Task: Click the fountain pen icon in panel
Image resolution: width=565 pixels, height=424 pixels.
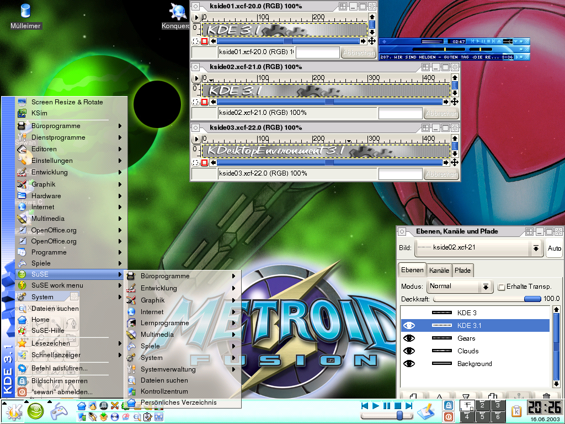Action: pyautogui.click(x=93, y=416)
